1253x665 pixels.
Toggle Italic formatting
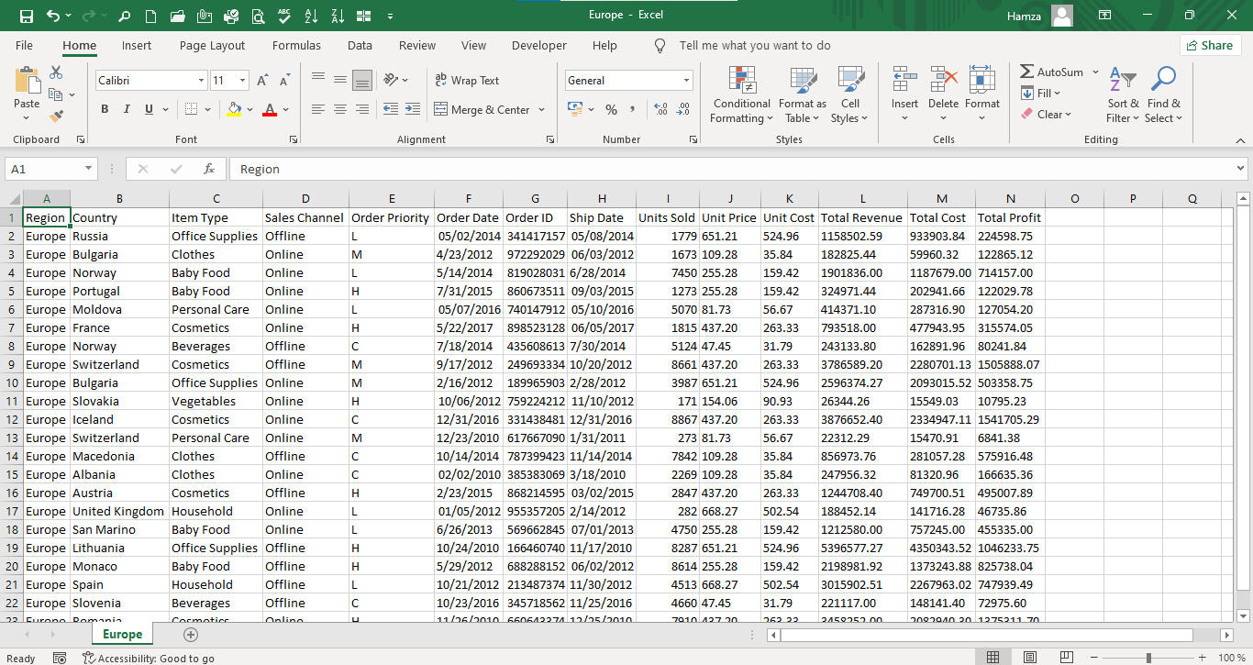pos(127,109)
